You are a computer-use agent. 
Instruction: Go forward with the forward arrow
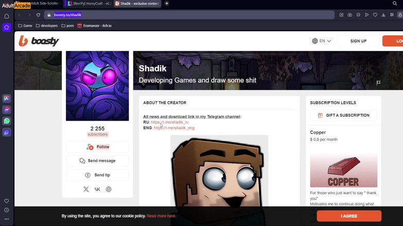coord(29,15)
